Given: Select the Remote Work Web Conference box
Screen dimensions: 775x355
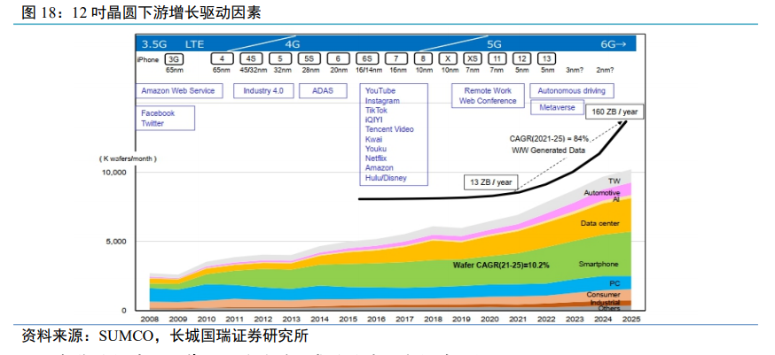Looking at the screenshot, I should click(x=487, y=96).
